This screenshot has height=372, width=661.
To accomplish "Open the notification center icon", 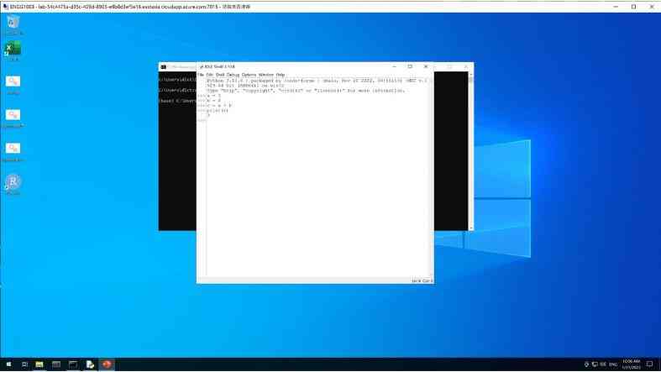I will tap(649, 364).
